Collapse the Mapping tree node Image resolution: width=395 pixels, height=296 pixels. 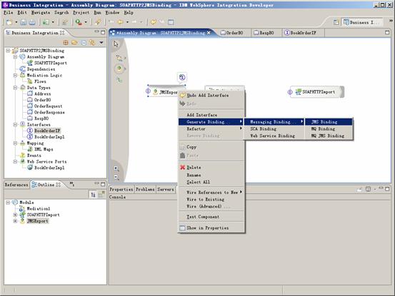click(x=16, y=143)
